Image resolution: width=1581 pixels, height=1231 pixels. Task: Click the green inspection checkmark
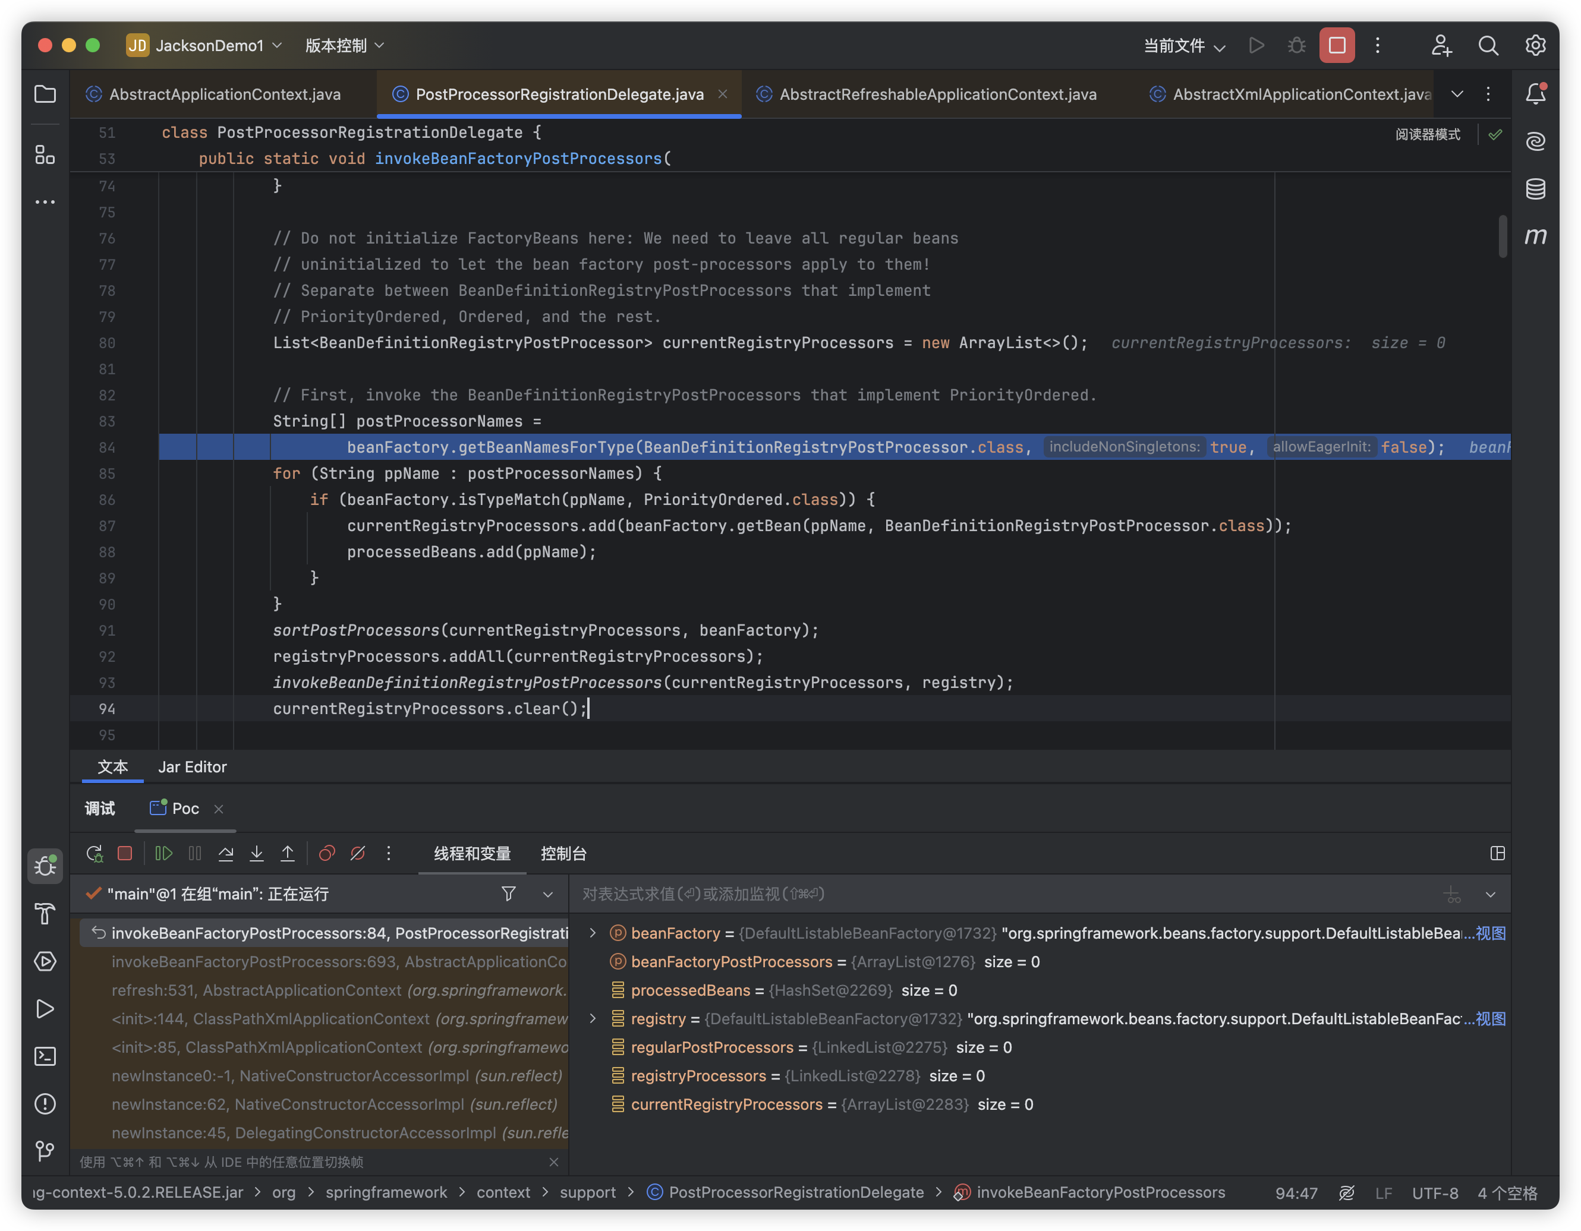pyautogui.click(x=1495, y=135)
